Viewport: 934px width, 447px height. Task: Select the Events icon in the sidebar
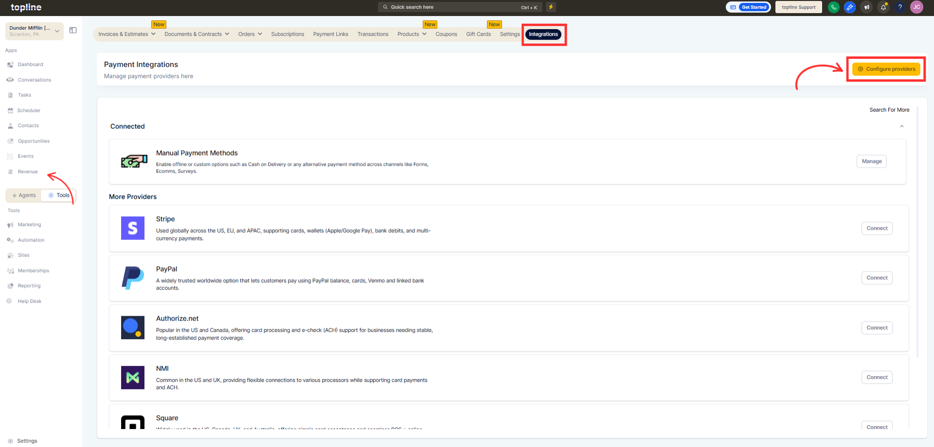coord(10,156)
